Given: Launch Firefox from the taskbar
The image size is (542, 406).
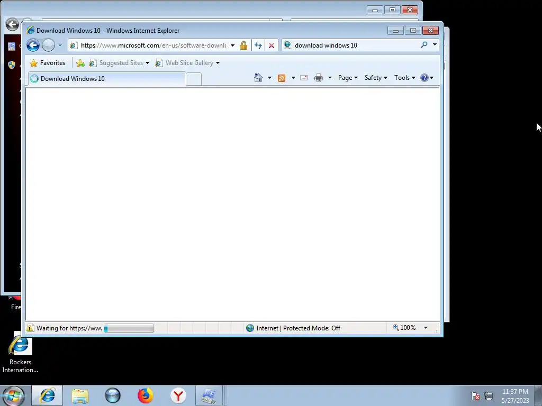Looking at the screenshot, I should click(146, 396).
